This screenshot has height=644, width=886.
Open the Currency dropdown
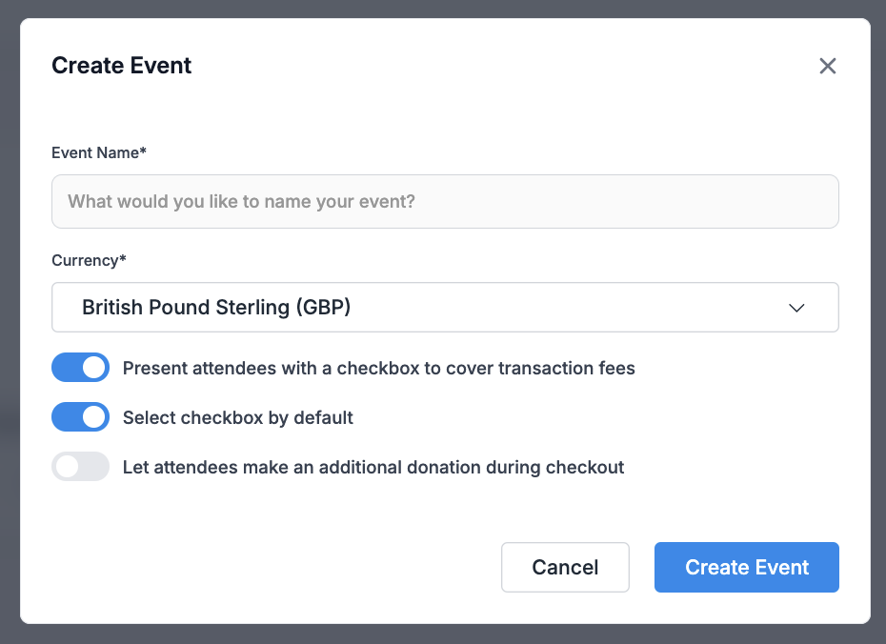click(x=445, y=308)
